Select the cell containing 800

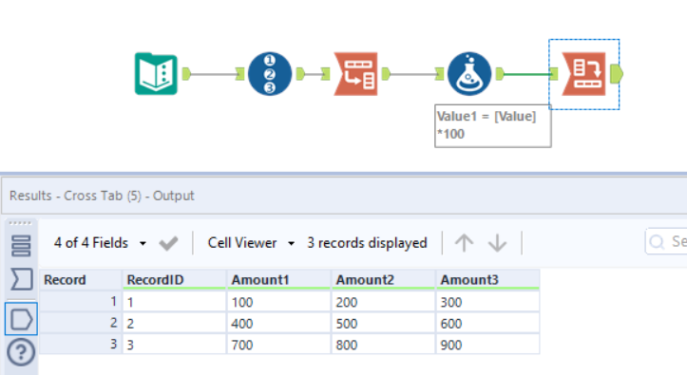pyautogui.click(x=383, y=345)
